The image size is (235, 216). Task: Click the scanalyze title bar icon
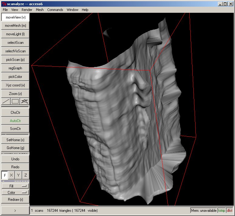[x=3, y=4]
